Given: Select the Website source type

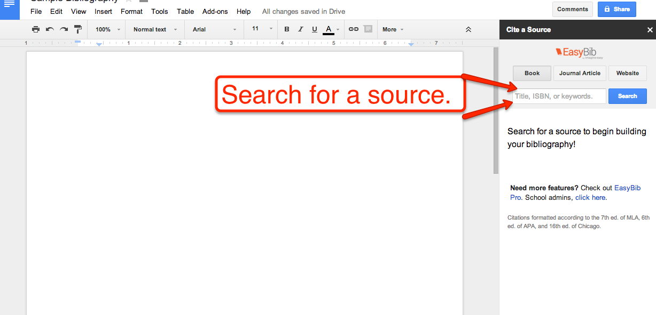Looking at the screenshot, I should (x=628, y=73).
